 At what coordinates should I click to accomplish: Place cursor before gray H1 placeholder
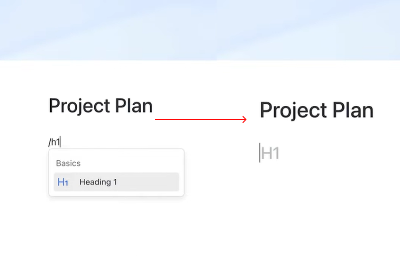(260, 154)
